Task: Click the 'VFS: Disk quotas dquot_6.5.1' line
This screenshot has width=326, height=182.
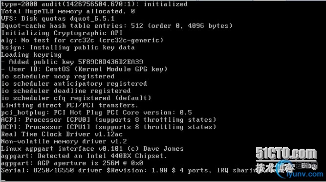Action: 58,19
